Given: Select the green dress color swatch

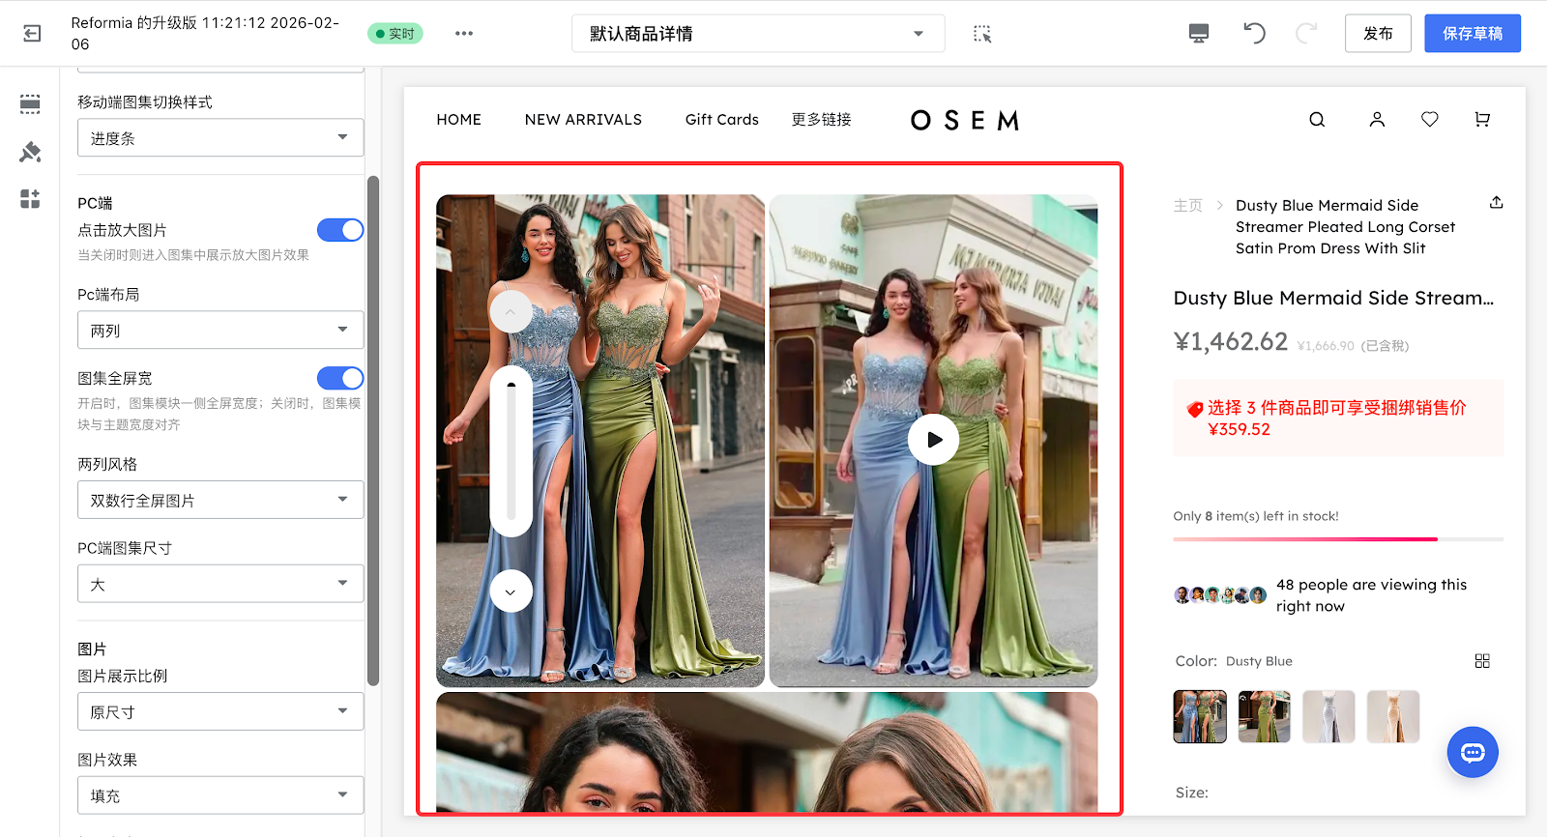Looking at the screenshot, I should pos(1264,716).
